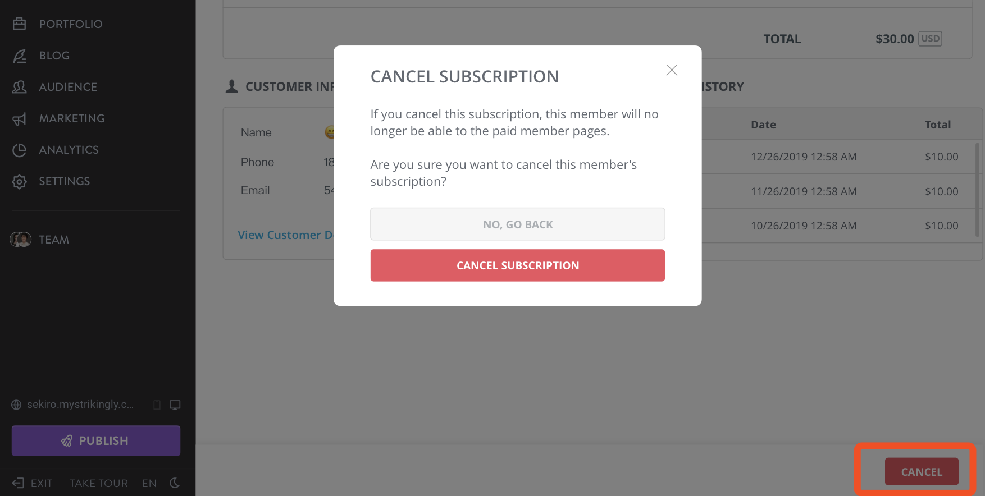This screenshot has height=496, width=985.
Task: Click the Marketing megaphone icon
Action: coord(20,118)
